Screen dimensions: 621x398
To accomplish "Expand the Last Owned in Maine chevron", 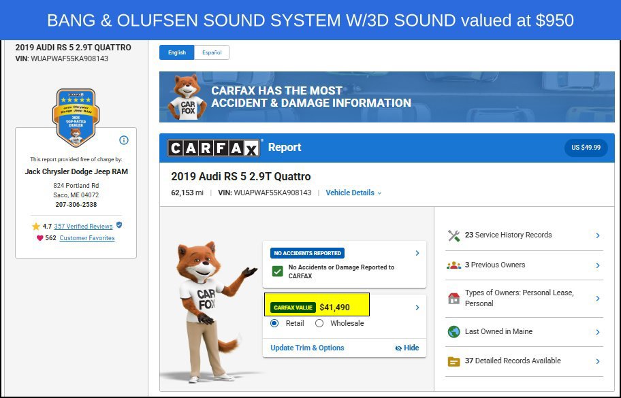I will click(598, 332).
